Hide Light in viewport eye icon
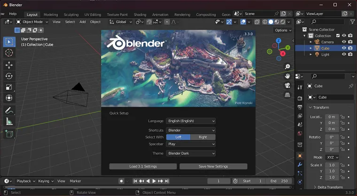The image size is (357, 196). tap(344, 54)
